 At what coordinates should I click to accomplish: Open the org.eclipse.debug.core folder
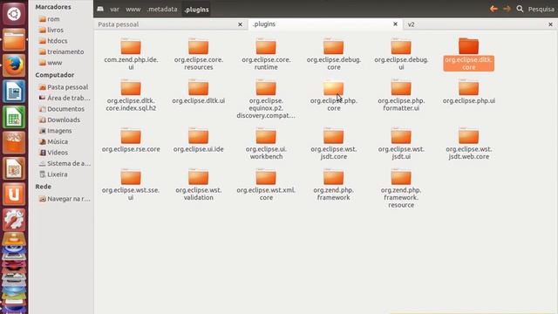[x=333, y=53]
